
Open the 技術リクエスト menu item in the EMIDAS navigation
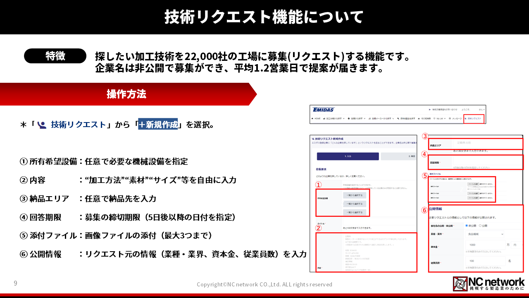473,118
